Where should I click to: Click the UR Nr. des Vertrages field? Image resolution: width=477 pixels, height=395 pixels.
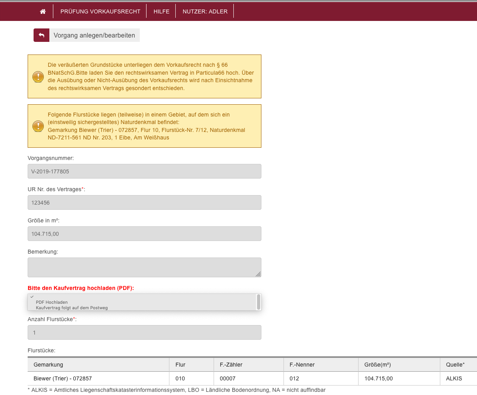click(144, 203)
